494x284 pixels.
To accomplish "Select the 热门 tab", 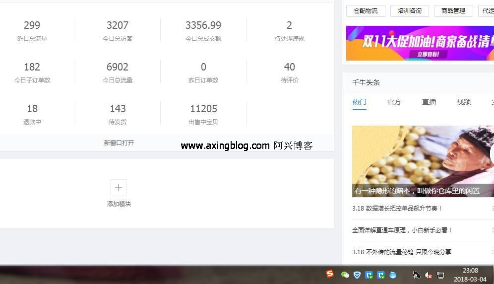I will click(x=360, y=102).
